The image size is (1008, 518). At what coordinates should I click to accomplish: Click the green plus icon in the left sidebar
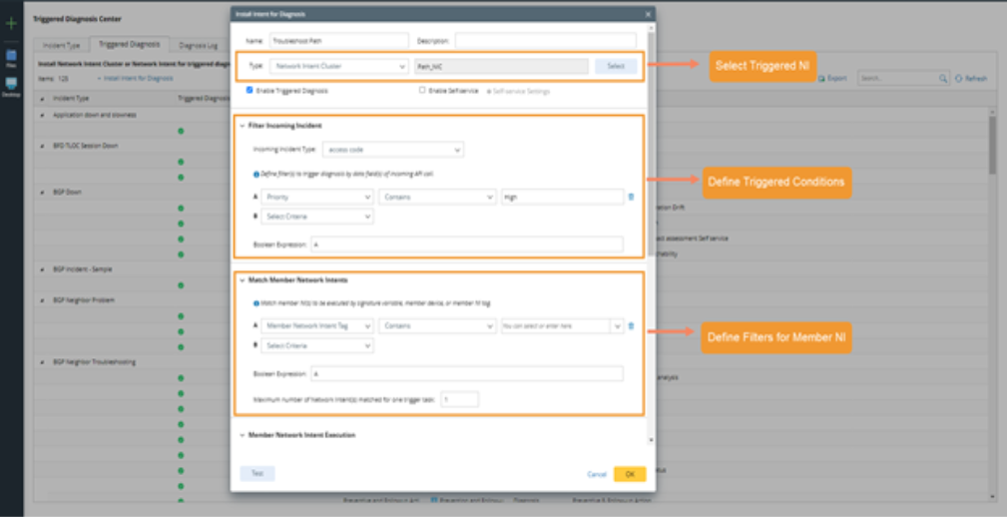click(11, 23)
